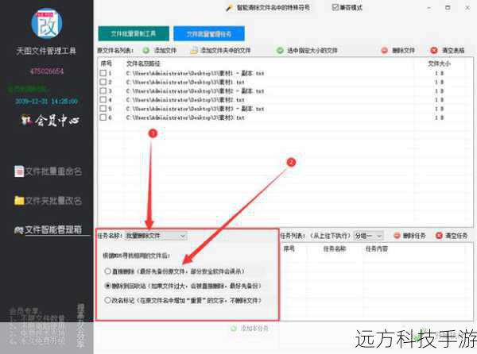Click the red 清空任务 icon

pos(439,236)
